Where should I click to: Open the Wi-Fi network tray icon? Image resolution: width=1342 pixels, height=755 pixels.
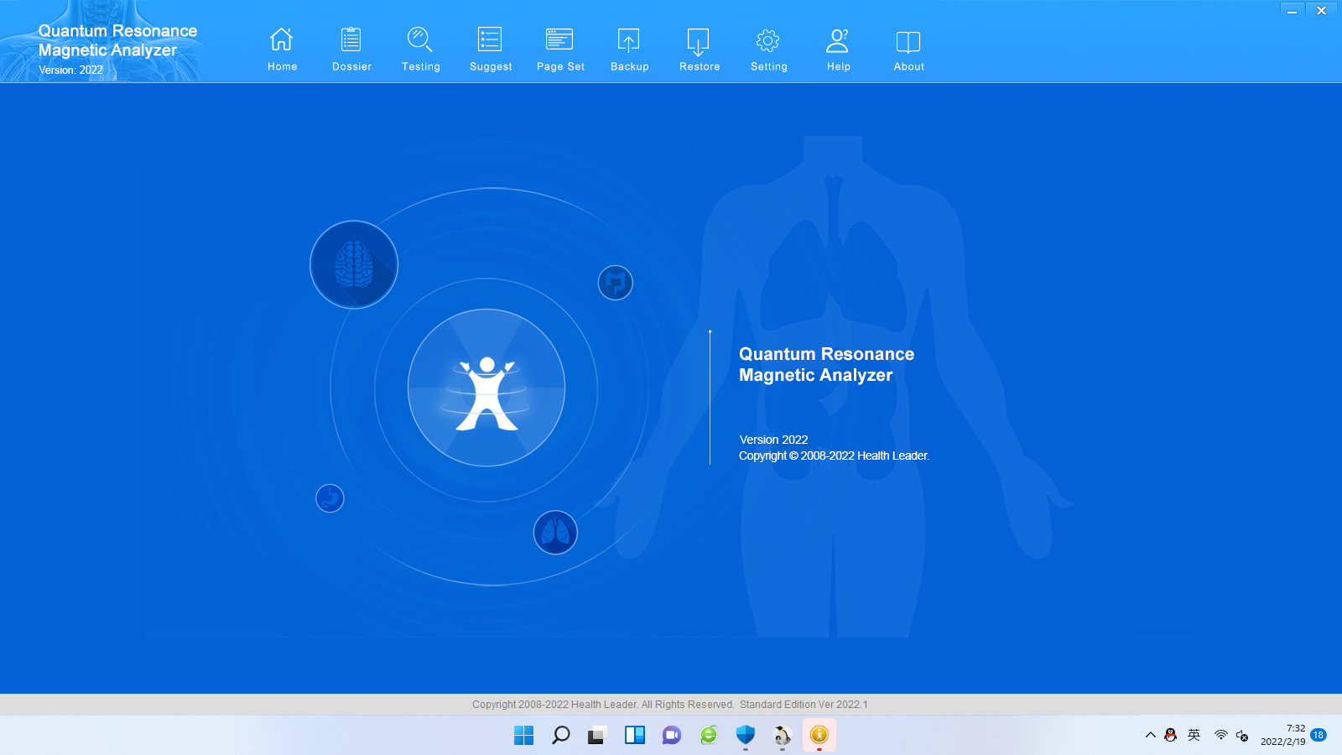coord(1221,736)
